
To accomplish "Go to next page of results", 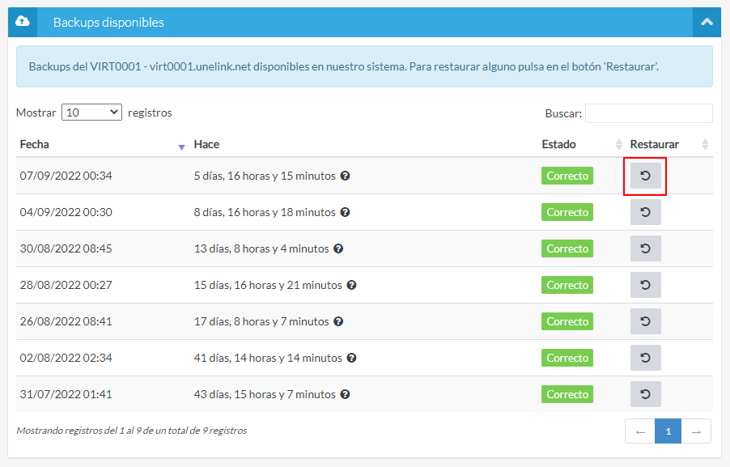I will point(696,431).
